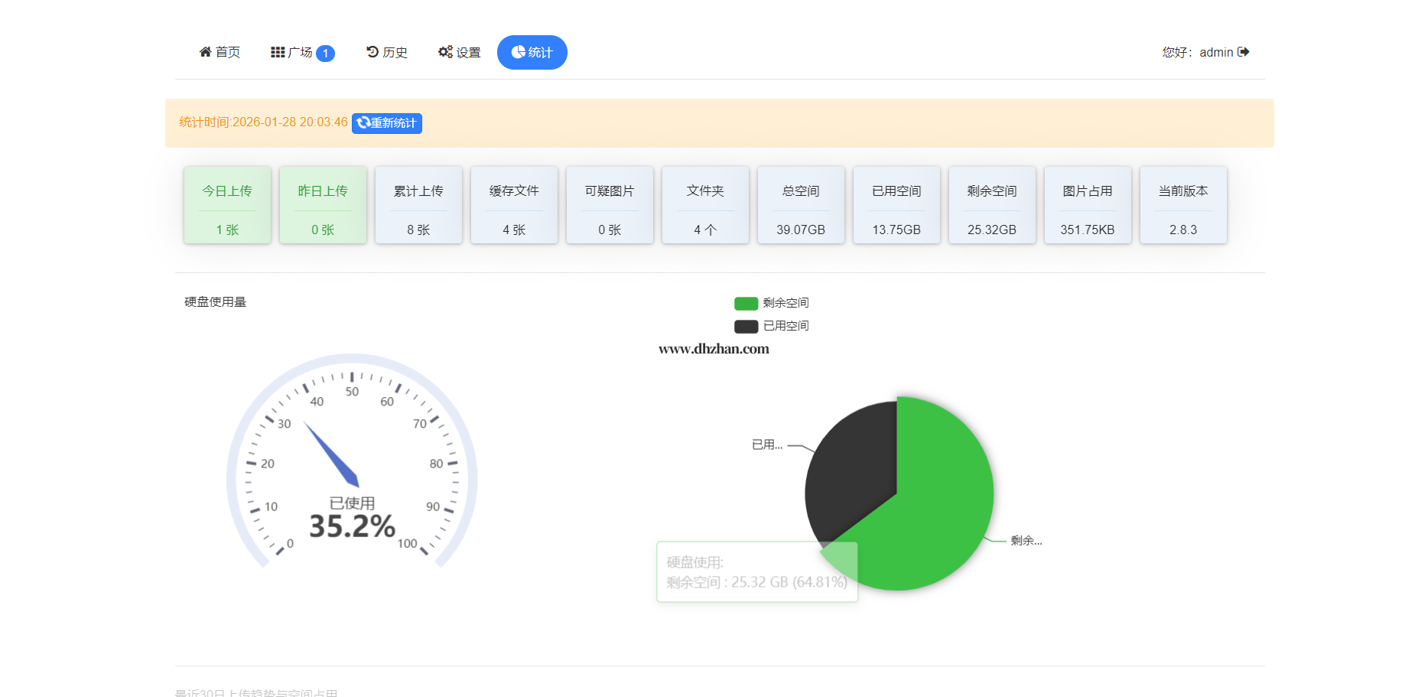Click the pie chart icon in 统计
This screenshot has height=697, width=1428.
click(x=519, y=52)
